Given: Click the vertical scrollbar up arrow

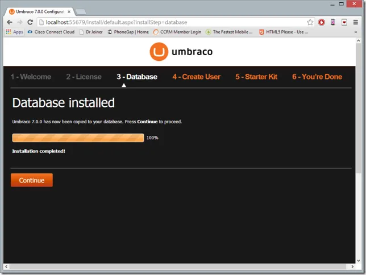Looking at the screenshot, I should coord(358,40).
